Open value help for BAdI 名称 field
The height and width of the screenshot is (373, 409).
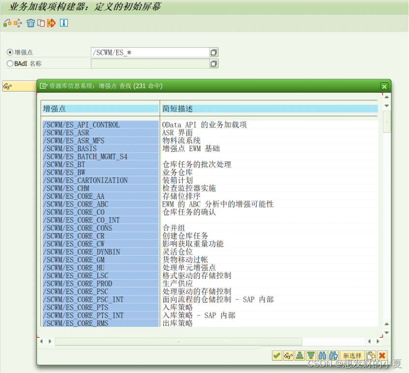214,63
